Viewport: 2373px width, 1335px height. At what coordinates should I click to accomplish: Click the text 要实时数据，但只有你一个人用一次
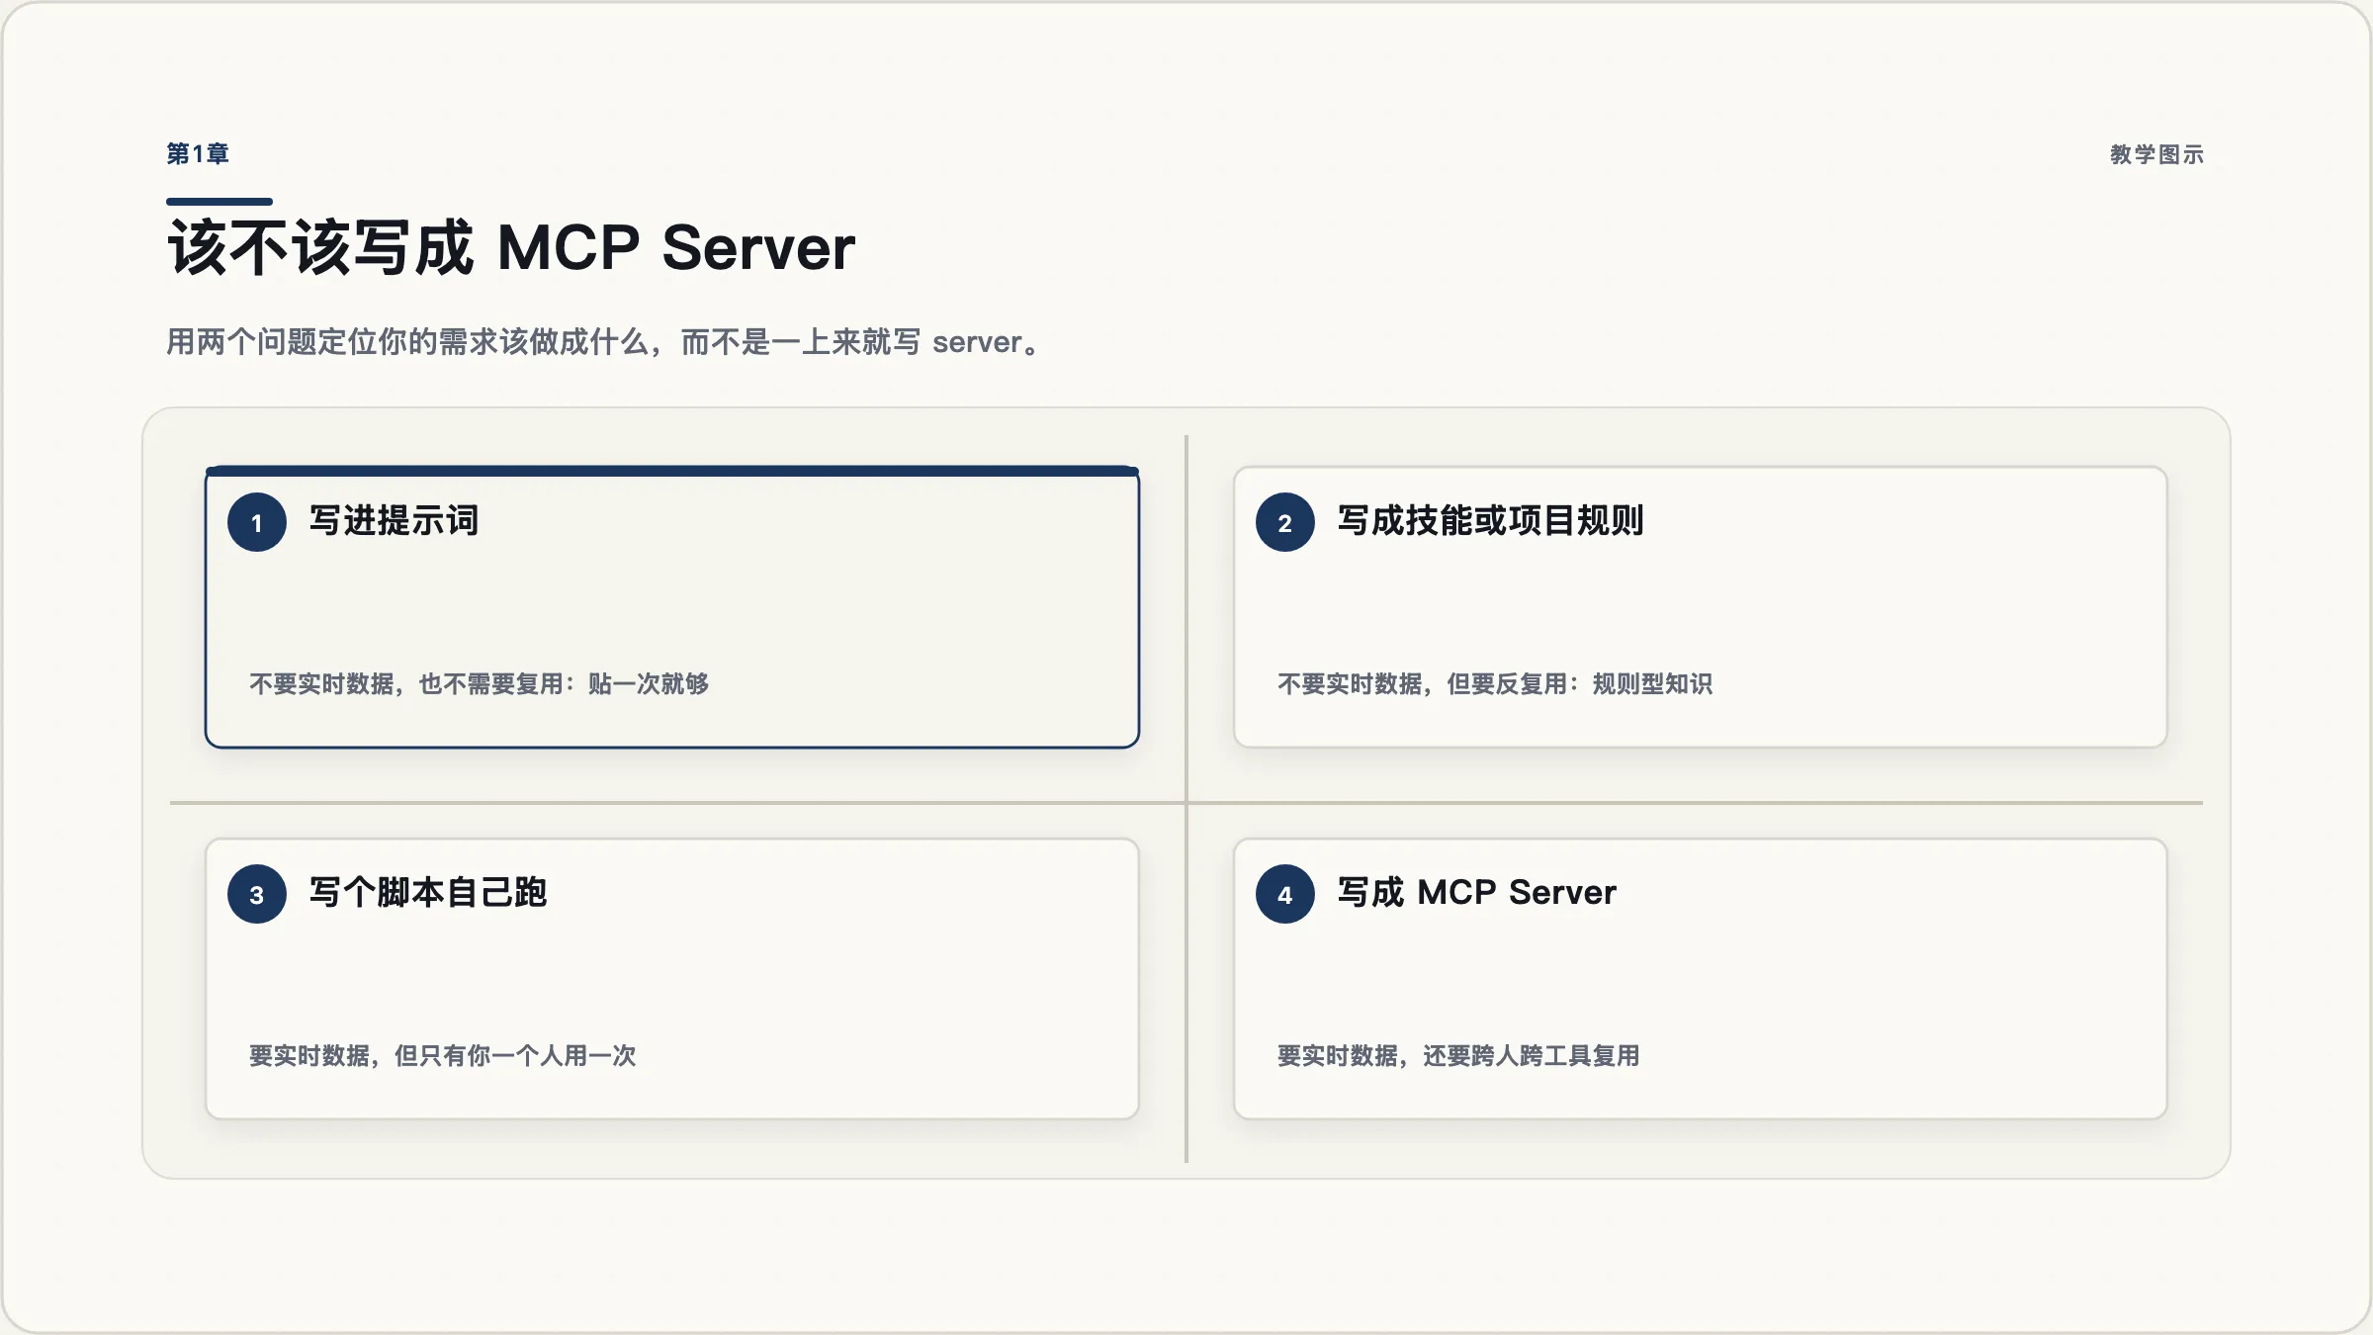(443, 1055)
